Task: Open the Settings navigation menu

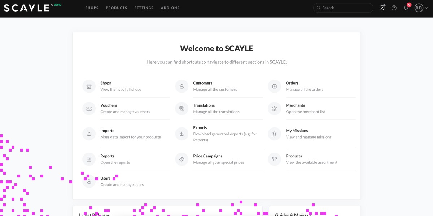Action: (144, 8)
